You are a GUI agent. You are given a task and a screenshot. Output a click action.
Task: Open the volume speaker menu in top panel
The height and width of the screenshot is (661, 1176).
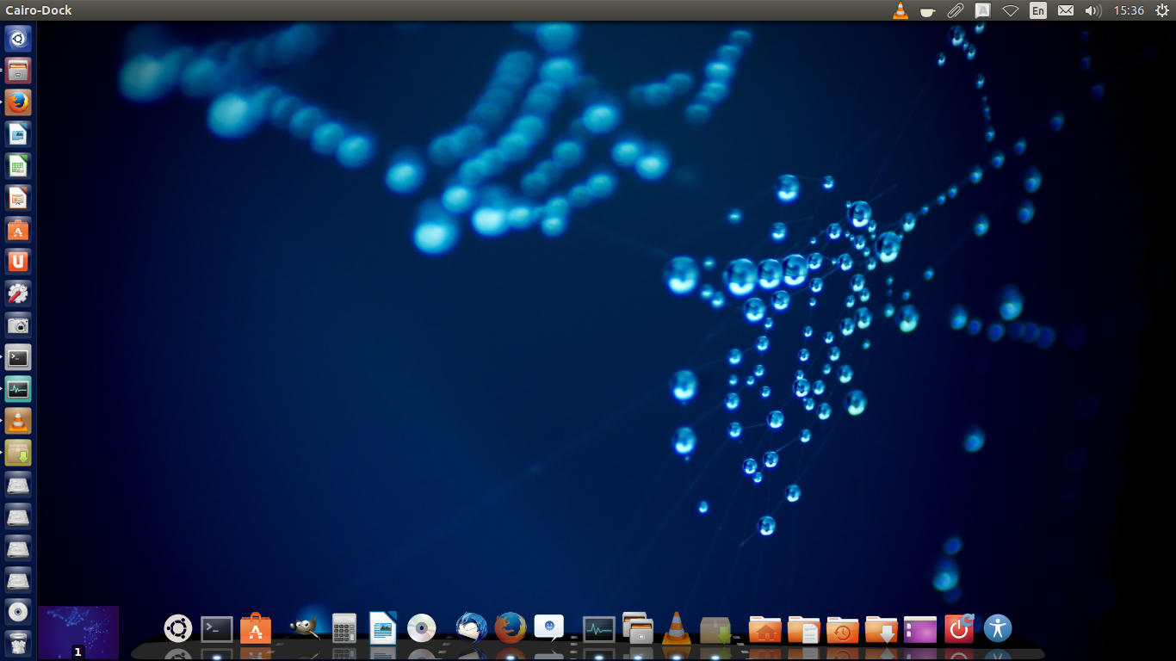click(x=1092, y=10)
